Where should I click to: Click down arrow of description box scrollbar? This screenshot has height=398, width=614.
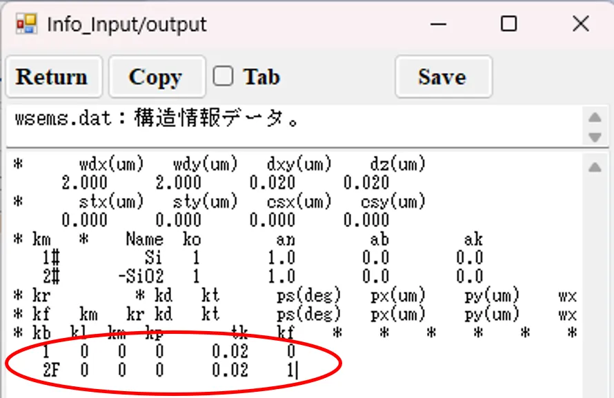tap(595, 137)
